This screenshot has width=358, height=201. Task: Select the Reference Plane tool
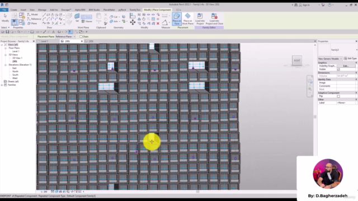pos(32,23)
